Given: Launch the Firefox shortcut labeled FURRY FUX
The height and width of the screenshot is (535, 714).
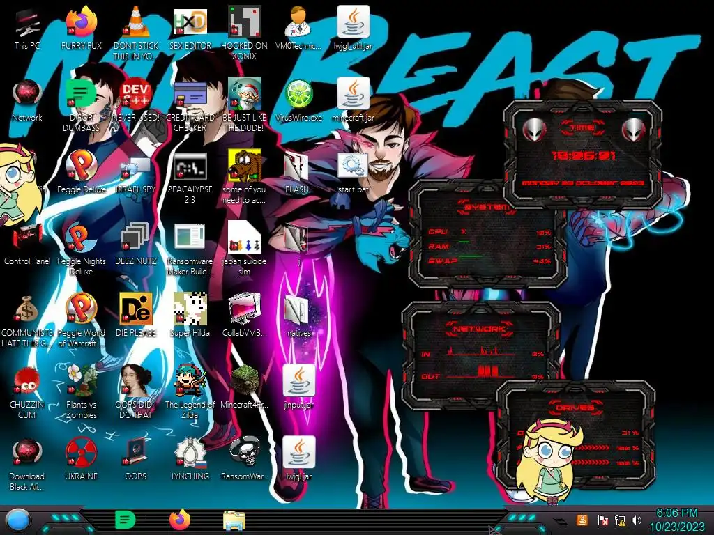Looking at the screenshot, I should [81, 29].
